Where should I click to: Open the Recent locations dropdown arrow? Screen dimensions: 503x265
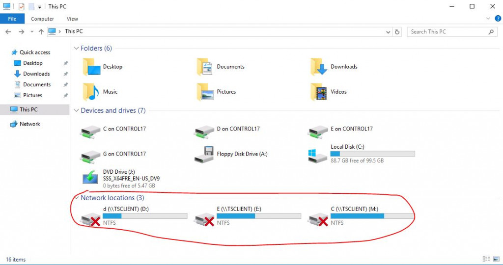[x=32, y=32]
